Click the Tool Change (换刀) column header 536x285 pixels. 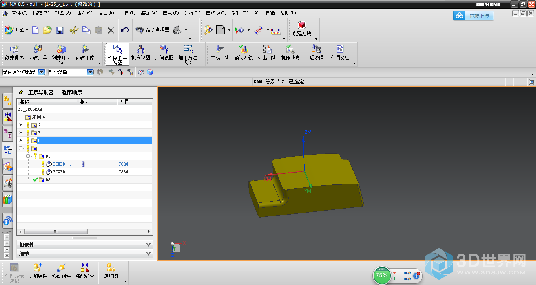pos(97,102)
